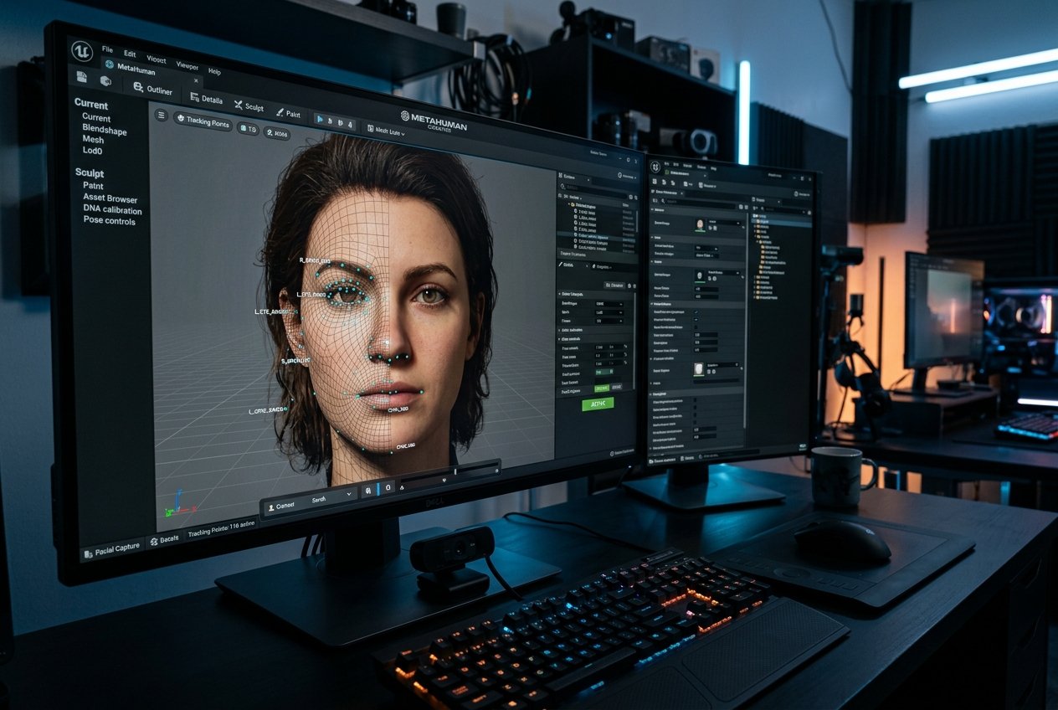Click the Sculpt heading in the sidebar
The image size is (1058, 710).
(x=90, y=172)
